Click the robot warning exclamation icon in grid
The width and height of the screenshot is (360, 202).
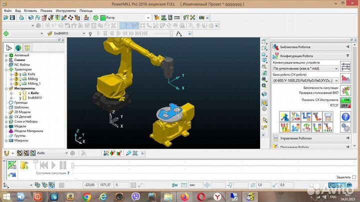point(284,127)
